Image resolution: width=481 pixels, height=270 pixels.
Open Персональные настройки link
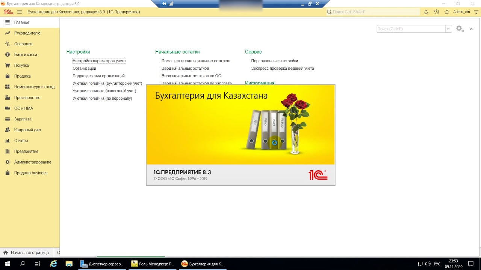[x=274, y=61]
